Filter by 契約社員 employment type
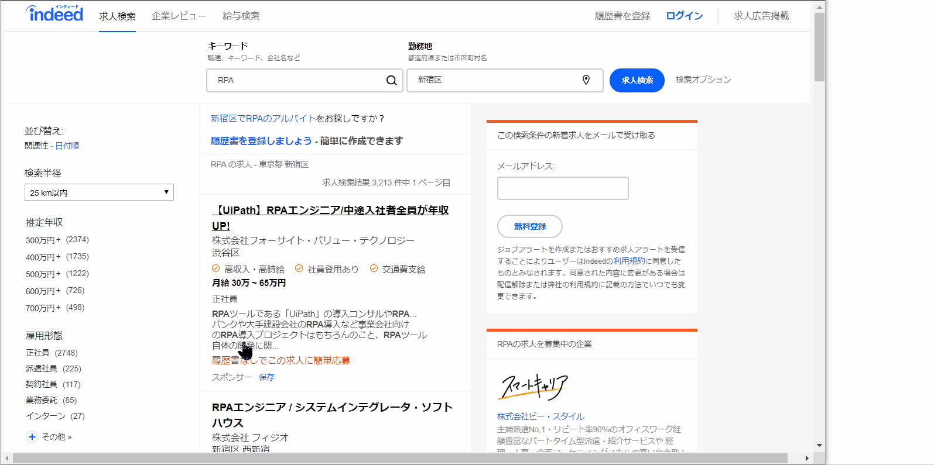The image size is (934, 465). pyautogui.click(x=53, y=384)
